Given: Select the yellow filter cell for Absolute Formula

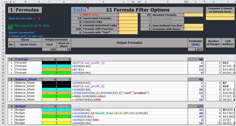Looking at the screenshot, I should pos(193,15).
